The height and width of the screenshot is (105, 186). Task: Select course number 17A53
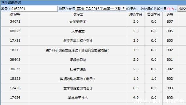point(15,41)
